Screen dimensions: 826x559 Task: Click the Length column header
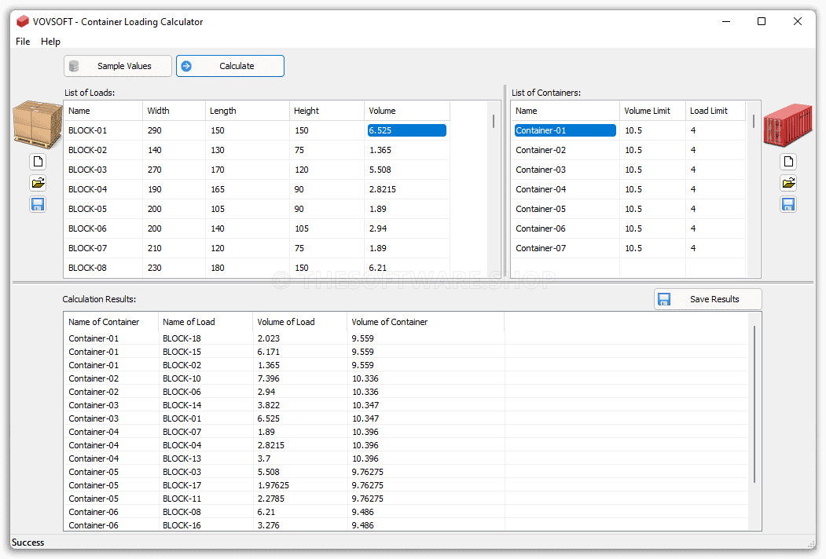click(247, 111)
